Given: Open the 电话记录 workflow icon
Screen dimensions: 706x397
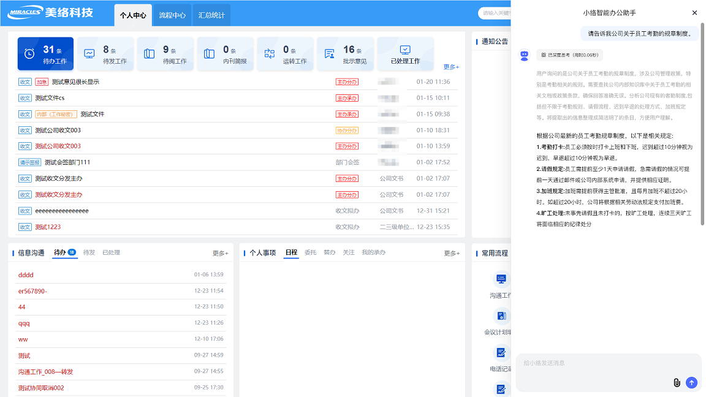Looking at the screenshot, I should coord(501,352).
